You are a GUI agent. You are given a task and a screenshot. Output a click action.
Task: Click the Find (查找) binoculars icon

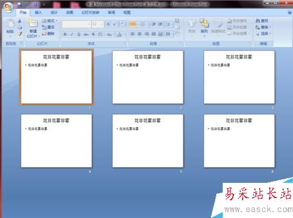pyautogui.click(x=258, y=21)
